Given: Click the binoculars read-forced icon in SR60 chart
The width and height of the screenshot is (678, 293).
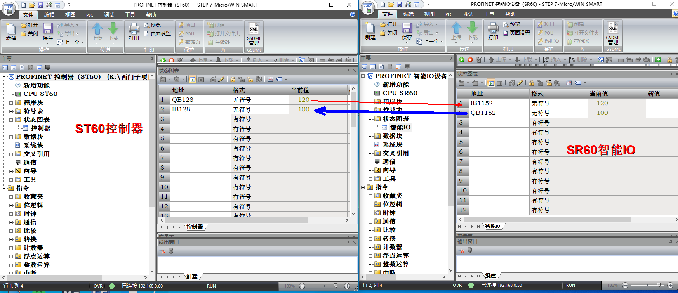Looking at the screenshot, I should pyautogui.click(x=558, y=83).
